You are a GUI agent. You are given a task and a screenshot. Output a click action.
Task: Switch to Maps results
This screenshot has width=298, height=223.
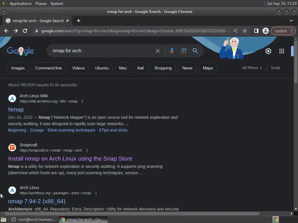tap(208, 68)
